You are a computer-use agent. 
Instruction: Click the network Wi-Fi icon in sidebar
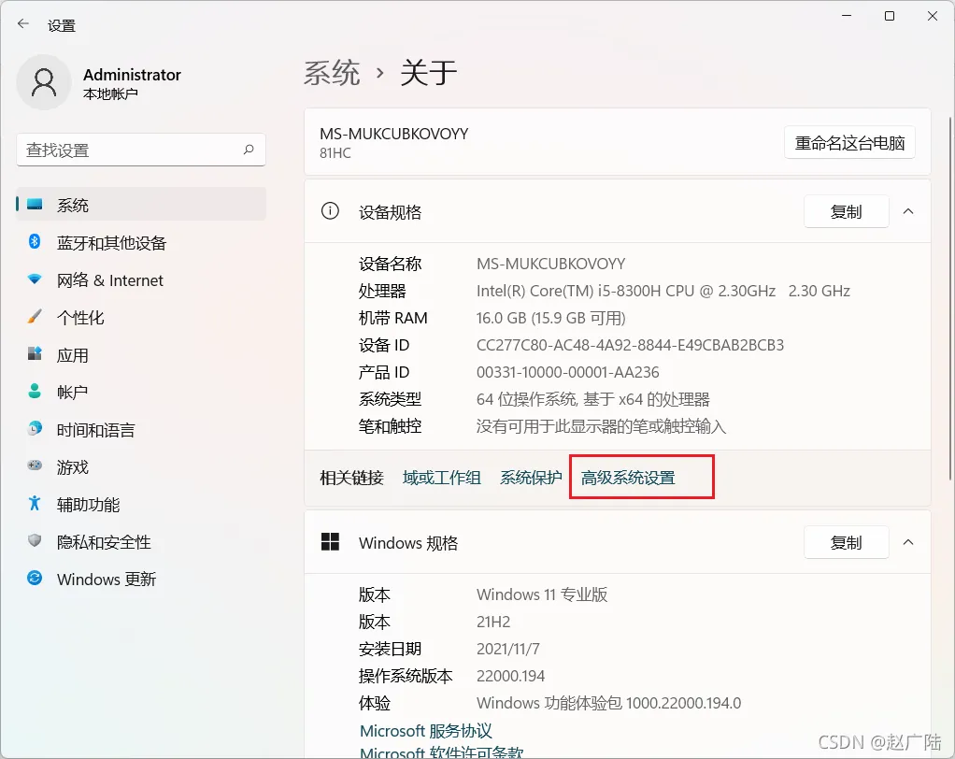pos(35,279)
